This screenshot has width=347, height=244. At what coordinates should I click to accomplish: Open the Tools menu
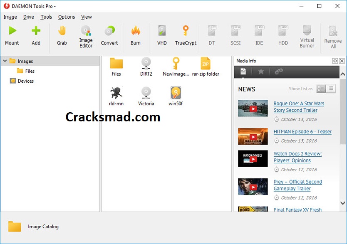click(x=46, y=17)
